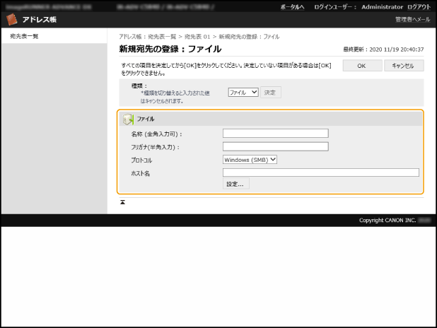Screen dimensions: 437x328
Task: Open 管理者へメール link
Action: tap(412, 20)
